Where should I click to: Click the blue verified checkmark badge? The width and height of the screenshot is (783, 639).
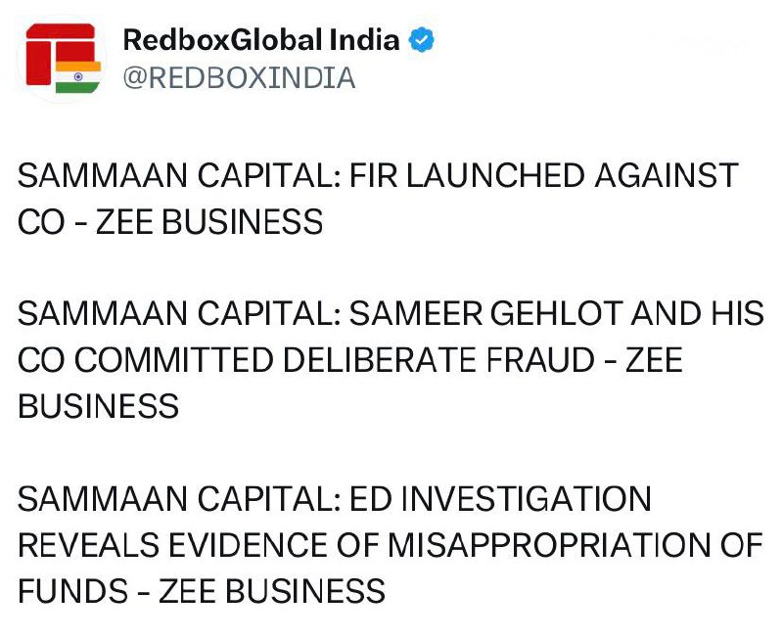tap(421, 40)
